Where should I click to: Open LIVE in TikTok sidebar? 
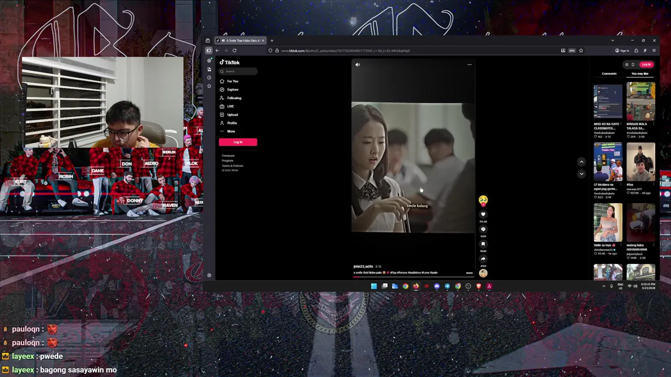pyautogui.click(x=227, y=106)
